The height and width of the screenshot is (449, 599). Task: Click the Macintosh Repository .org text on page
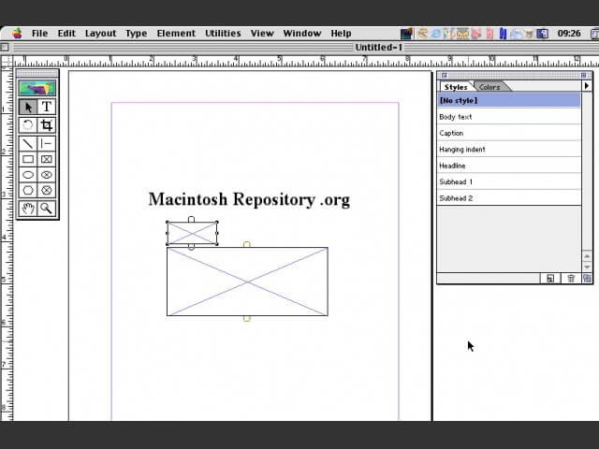249,199
